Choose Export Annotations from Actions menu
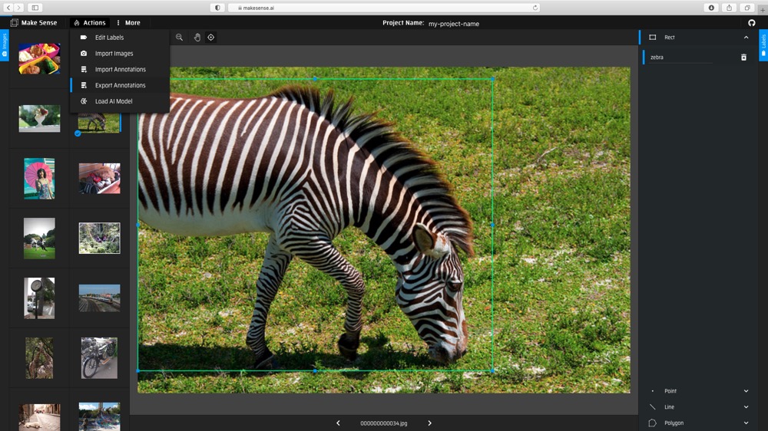Image resolution: width=768 pixels, height=431 pixels. (x=120, y=85)
